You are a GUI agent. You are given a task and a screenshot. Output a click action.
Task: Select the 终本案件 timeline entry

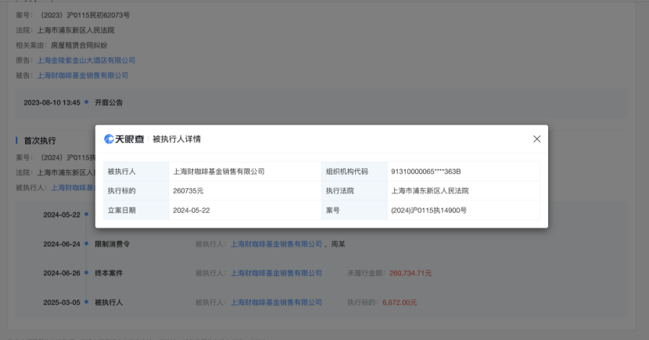pos(109,273)
